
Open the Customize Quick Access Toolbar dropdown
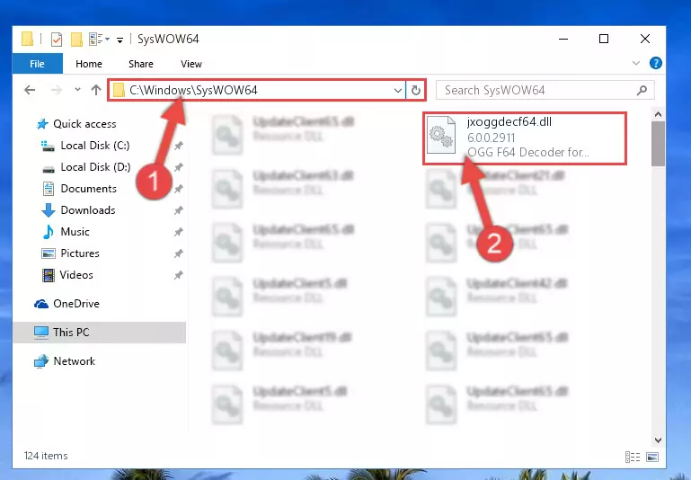[120, 40]
